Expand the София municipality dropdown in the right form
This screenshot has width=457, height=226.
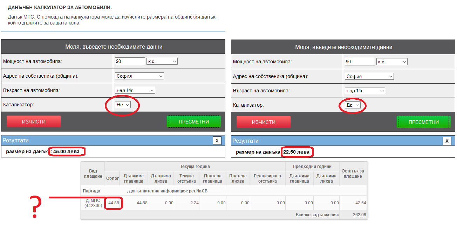point(369,77)
